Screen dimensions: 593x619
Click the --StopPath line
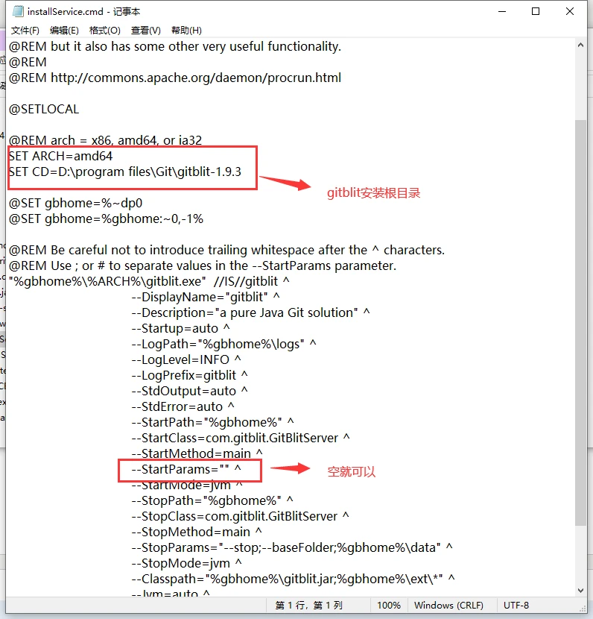tap(212, 500)
